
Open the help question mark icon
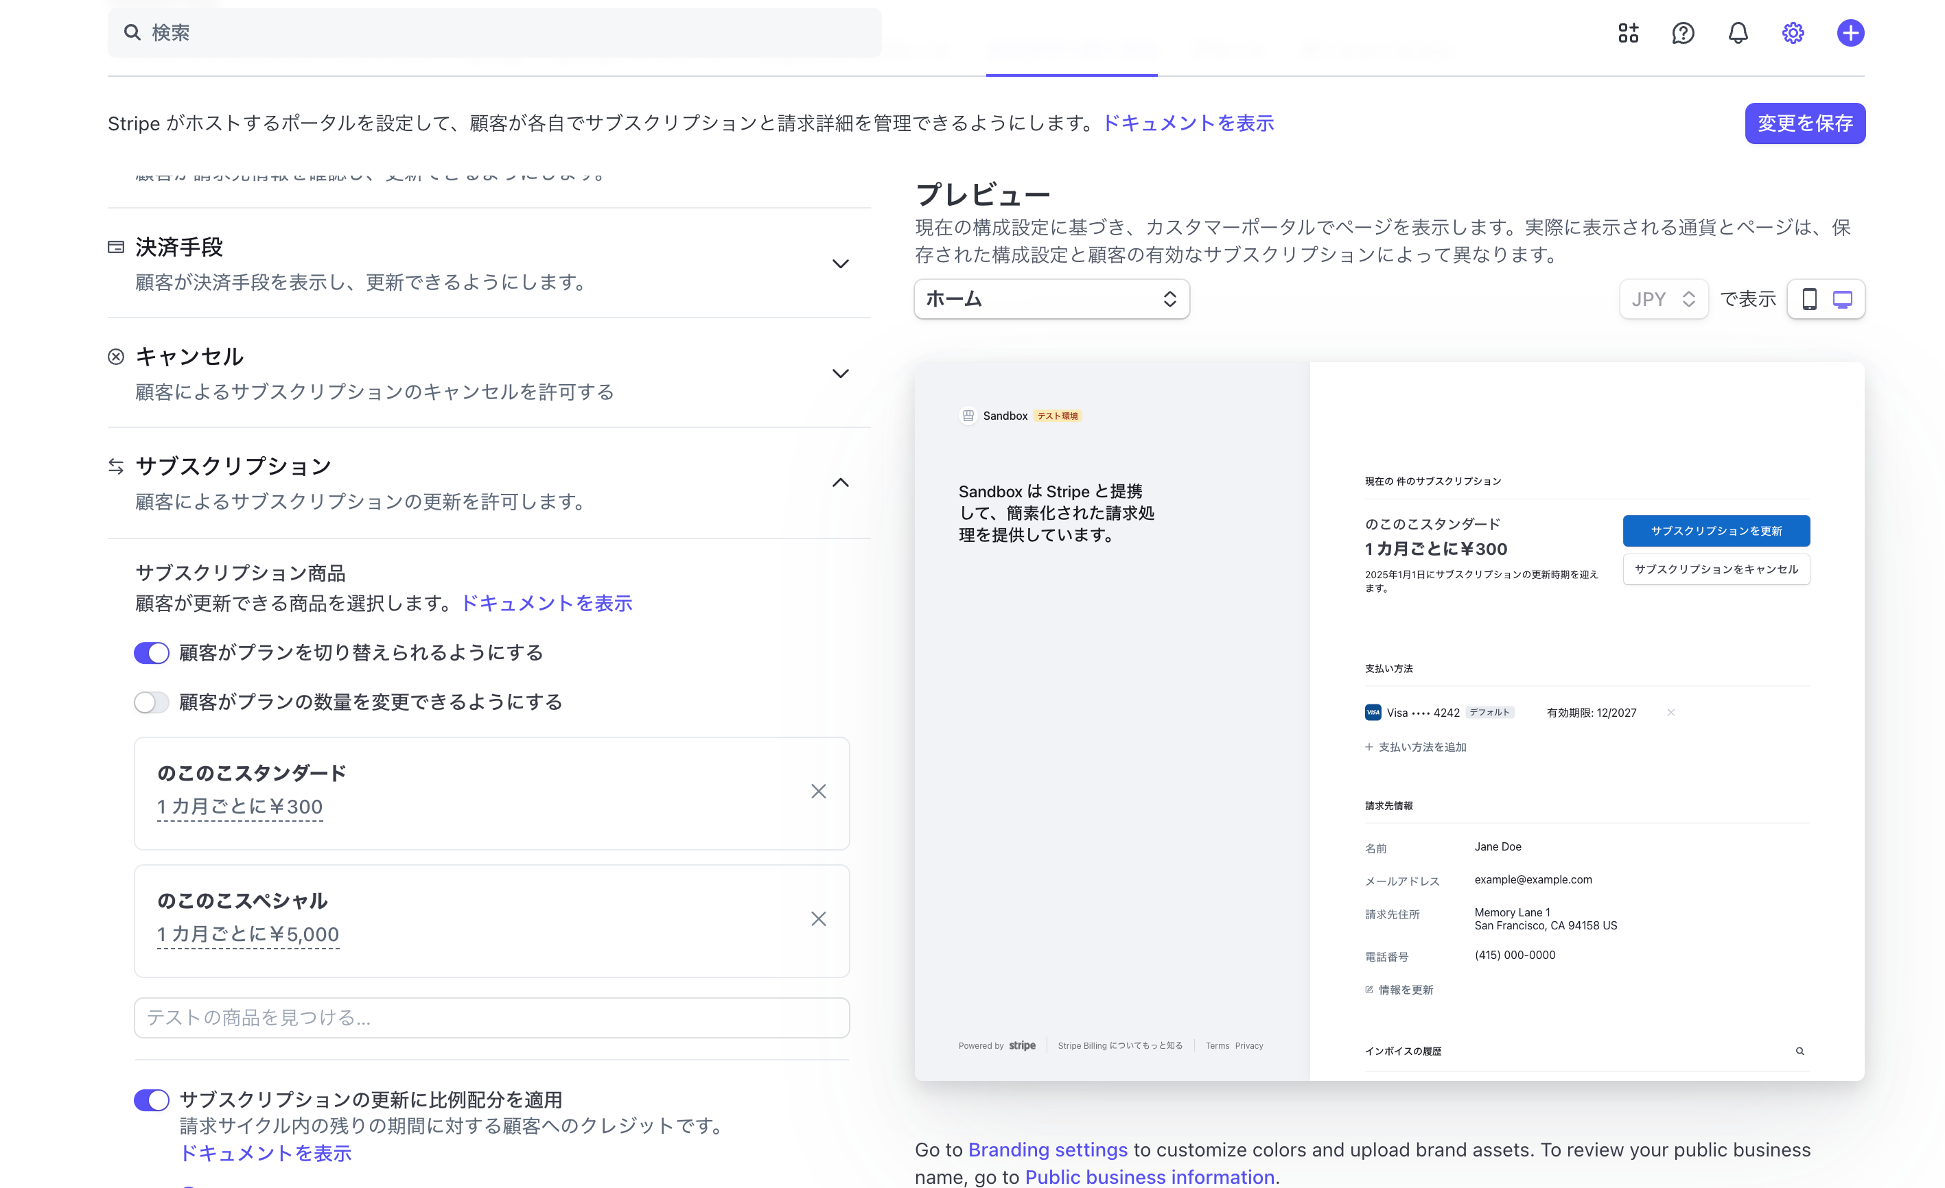coord(1683,33)
